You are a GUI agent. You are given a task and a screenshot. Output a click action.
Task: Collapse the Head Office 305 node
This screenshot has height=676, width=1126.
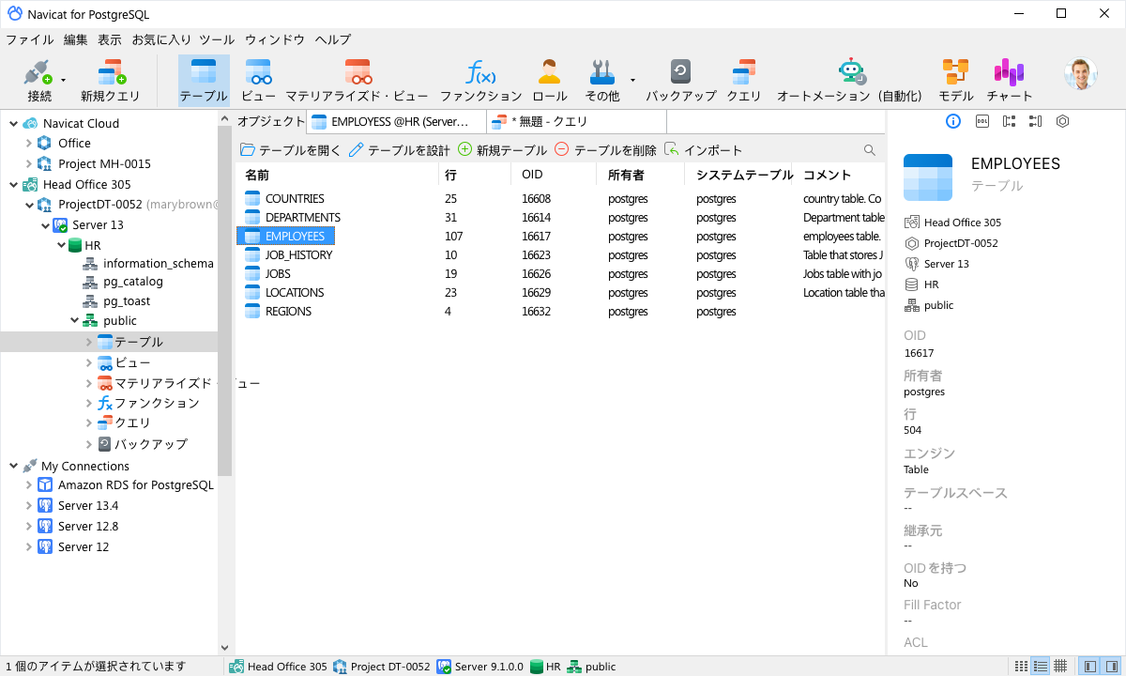pos(12,185)
